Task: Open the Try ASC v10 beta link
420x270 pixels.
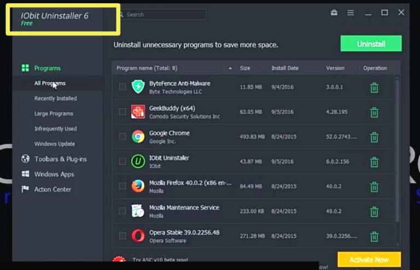Action: pyautogui.click(x=160, y=260)
